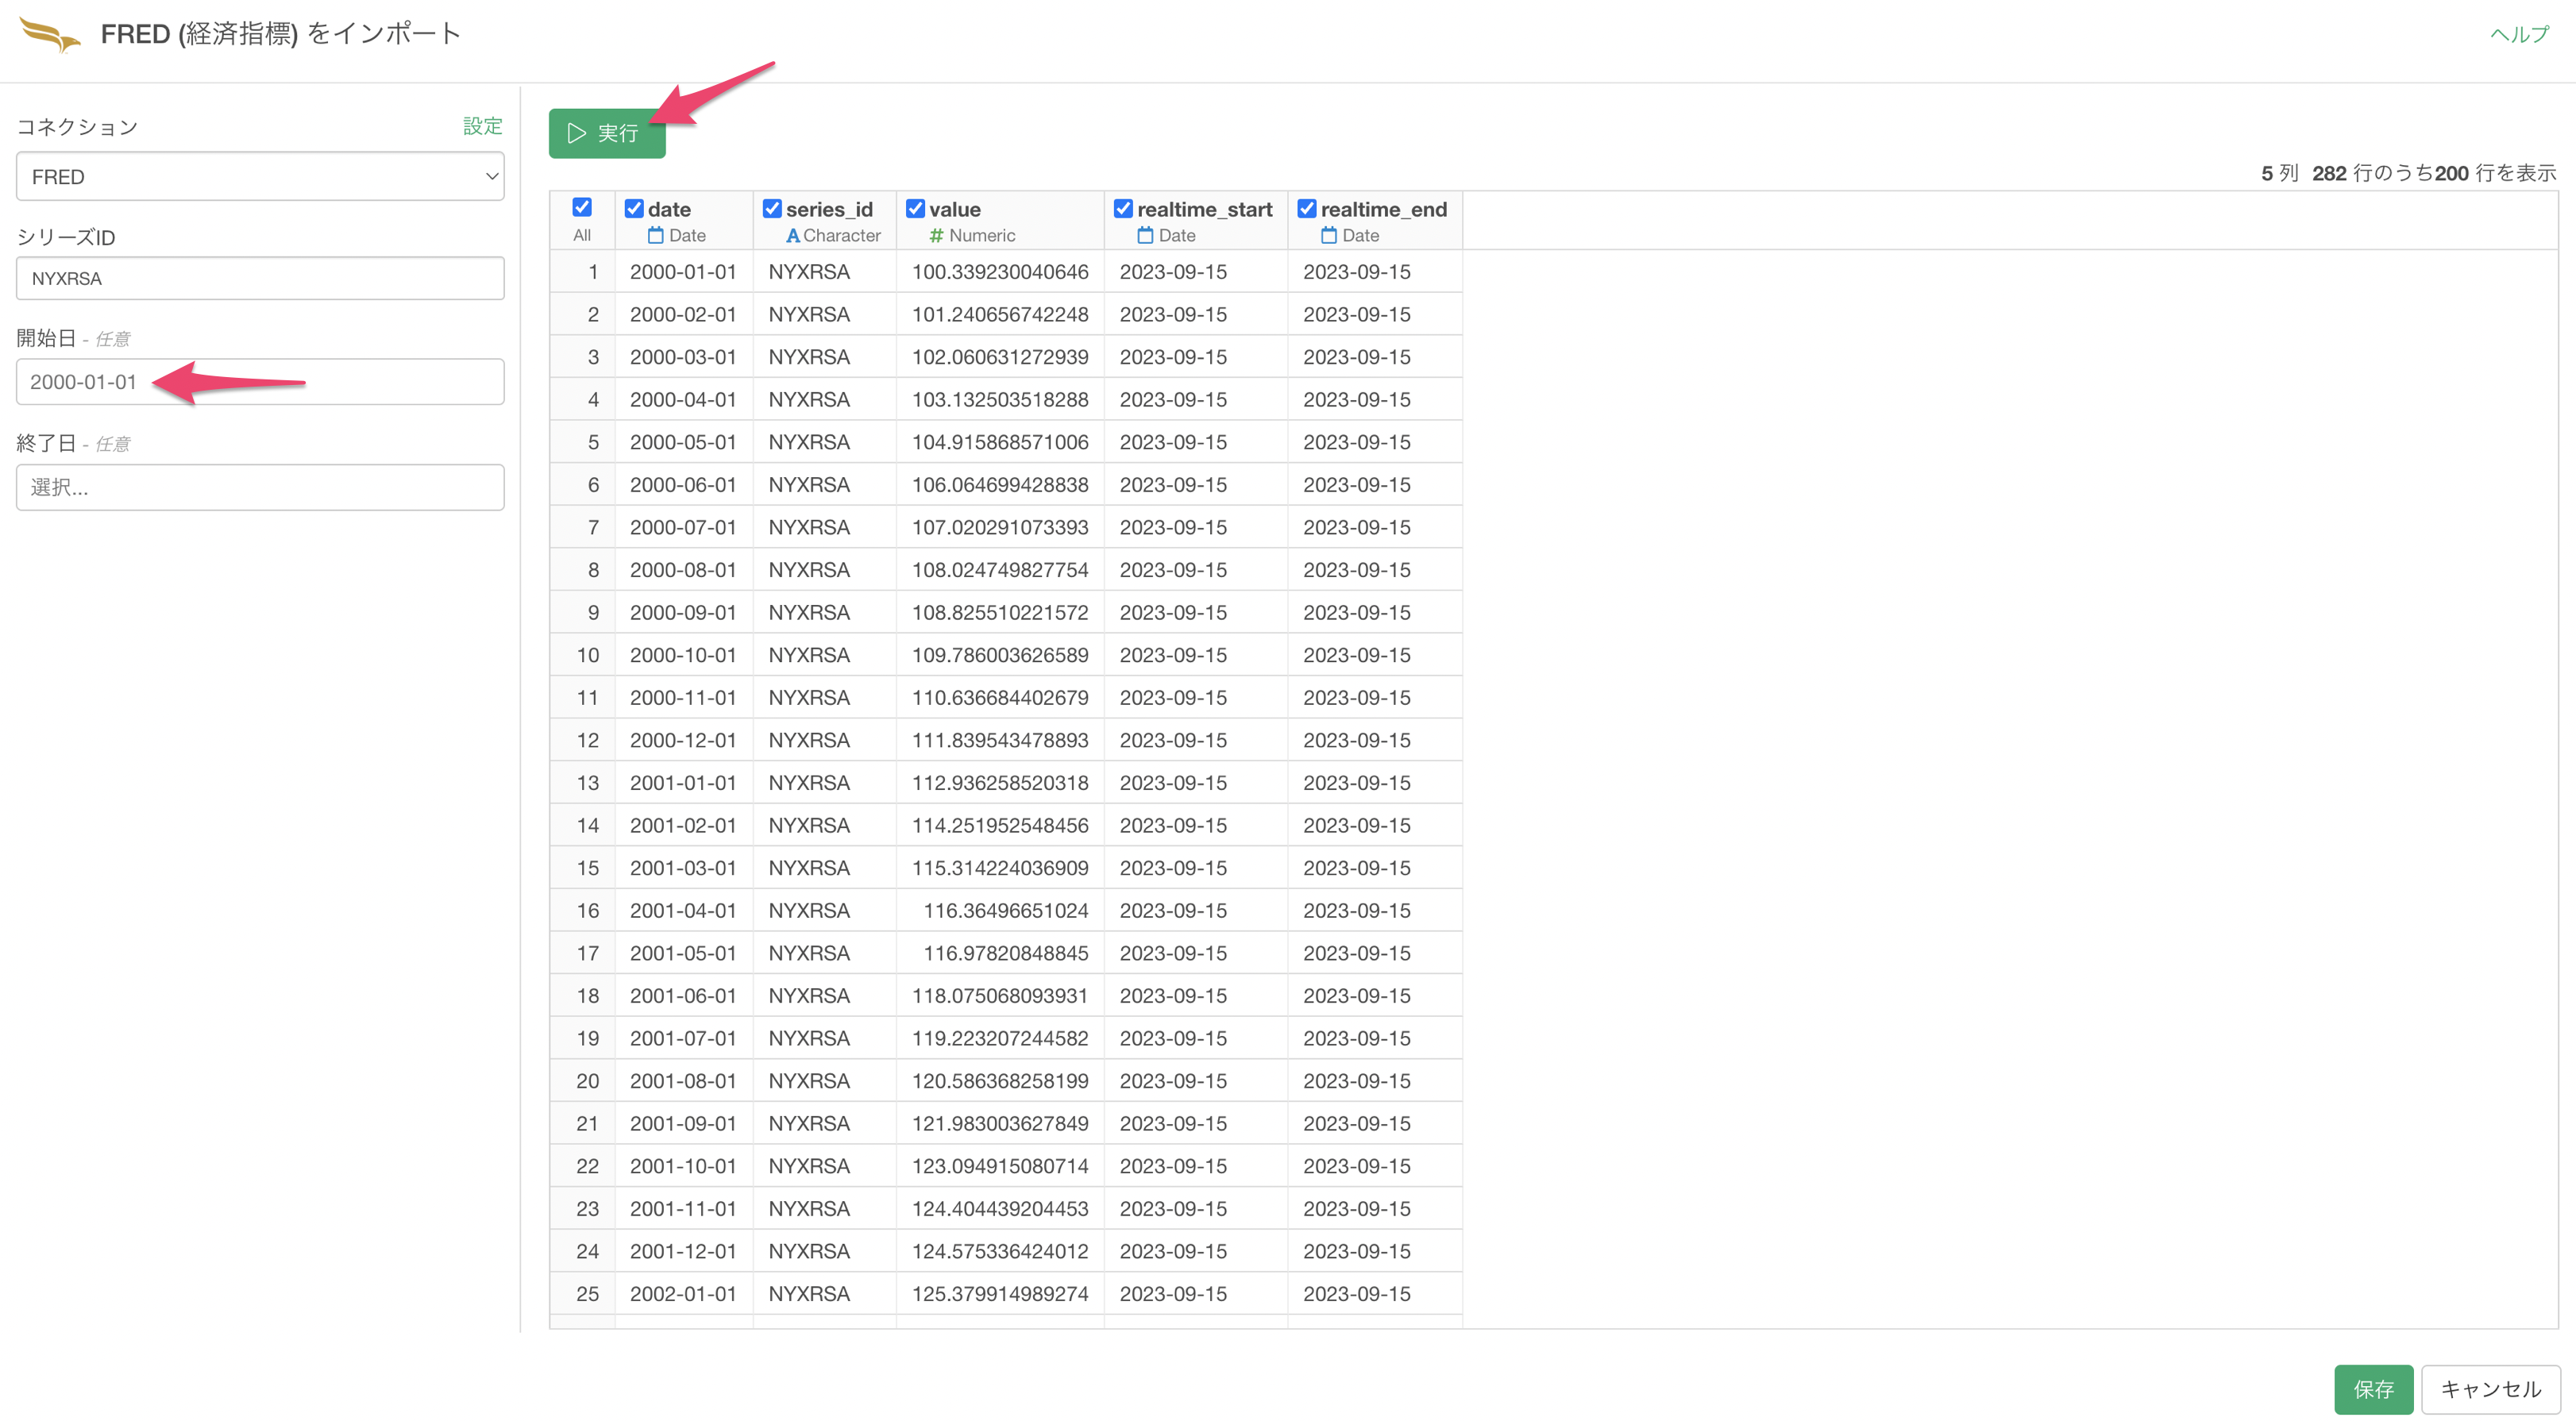This screenshot has width=2576, height=1421.
Task: Click date cell 2000-02-01
Action: tap(683, 314)
